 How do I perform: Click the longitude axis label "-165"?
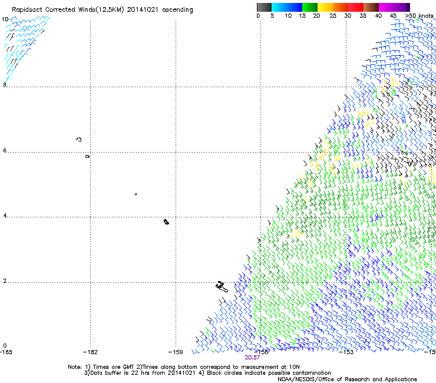click(6, 352)
